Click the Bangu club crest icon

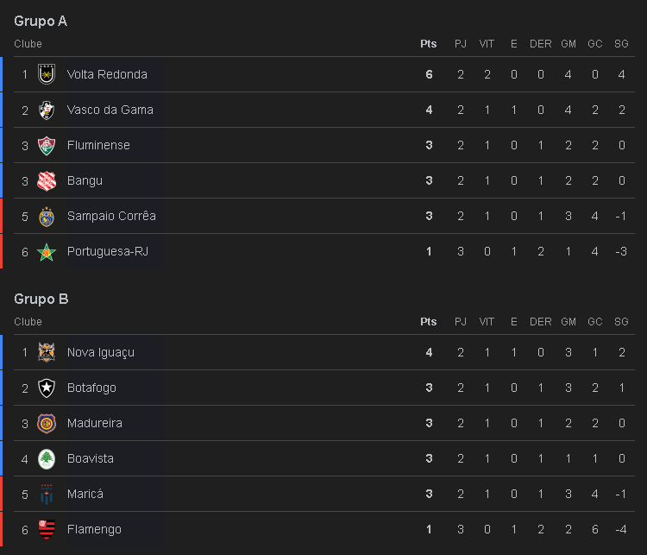[x=47, y=180]
